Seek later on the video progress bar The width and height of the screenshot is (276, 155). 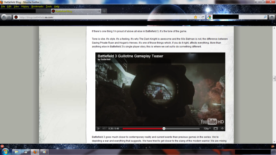point(182,129)
